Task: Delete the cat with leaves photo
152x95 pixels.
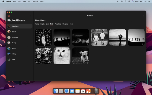Action: 50,44
